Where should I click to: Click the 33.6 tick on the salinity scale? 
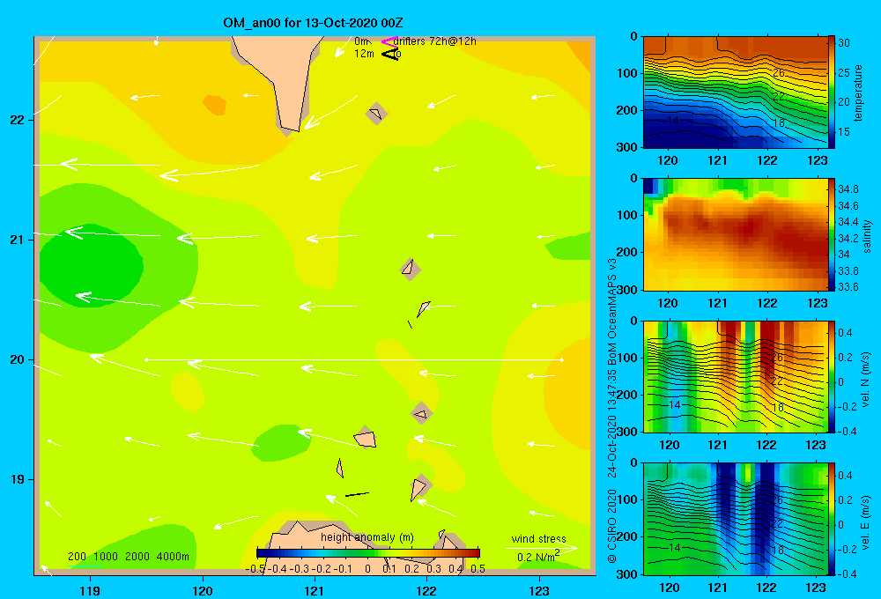(x=848, y=286)
